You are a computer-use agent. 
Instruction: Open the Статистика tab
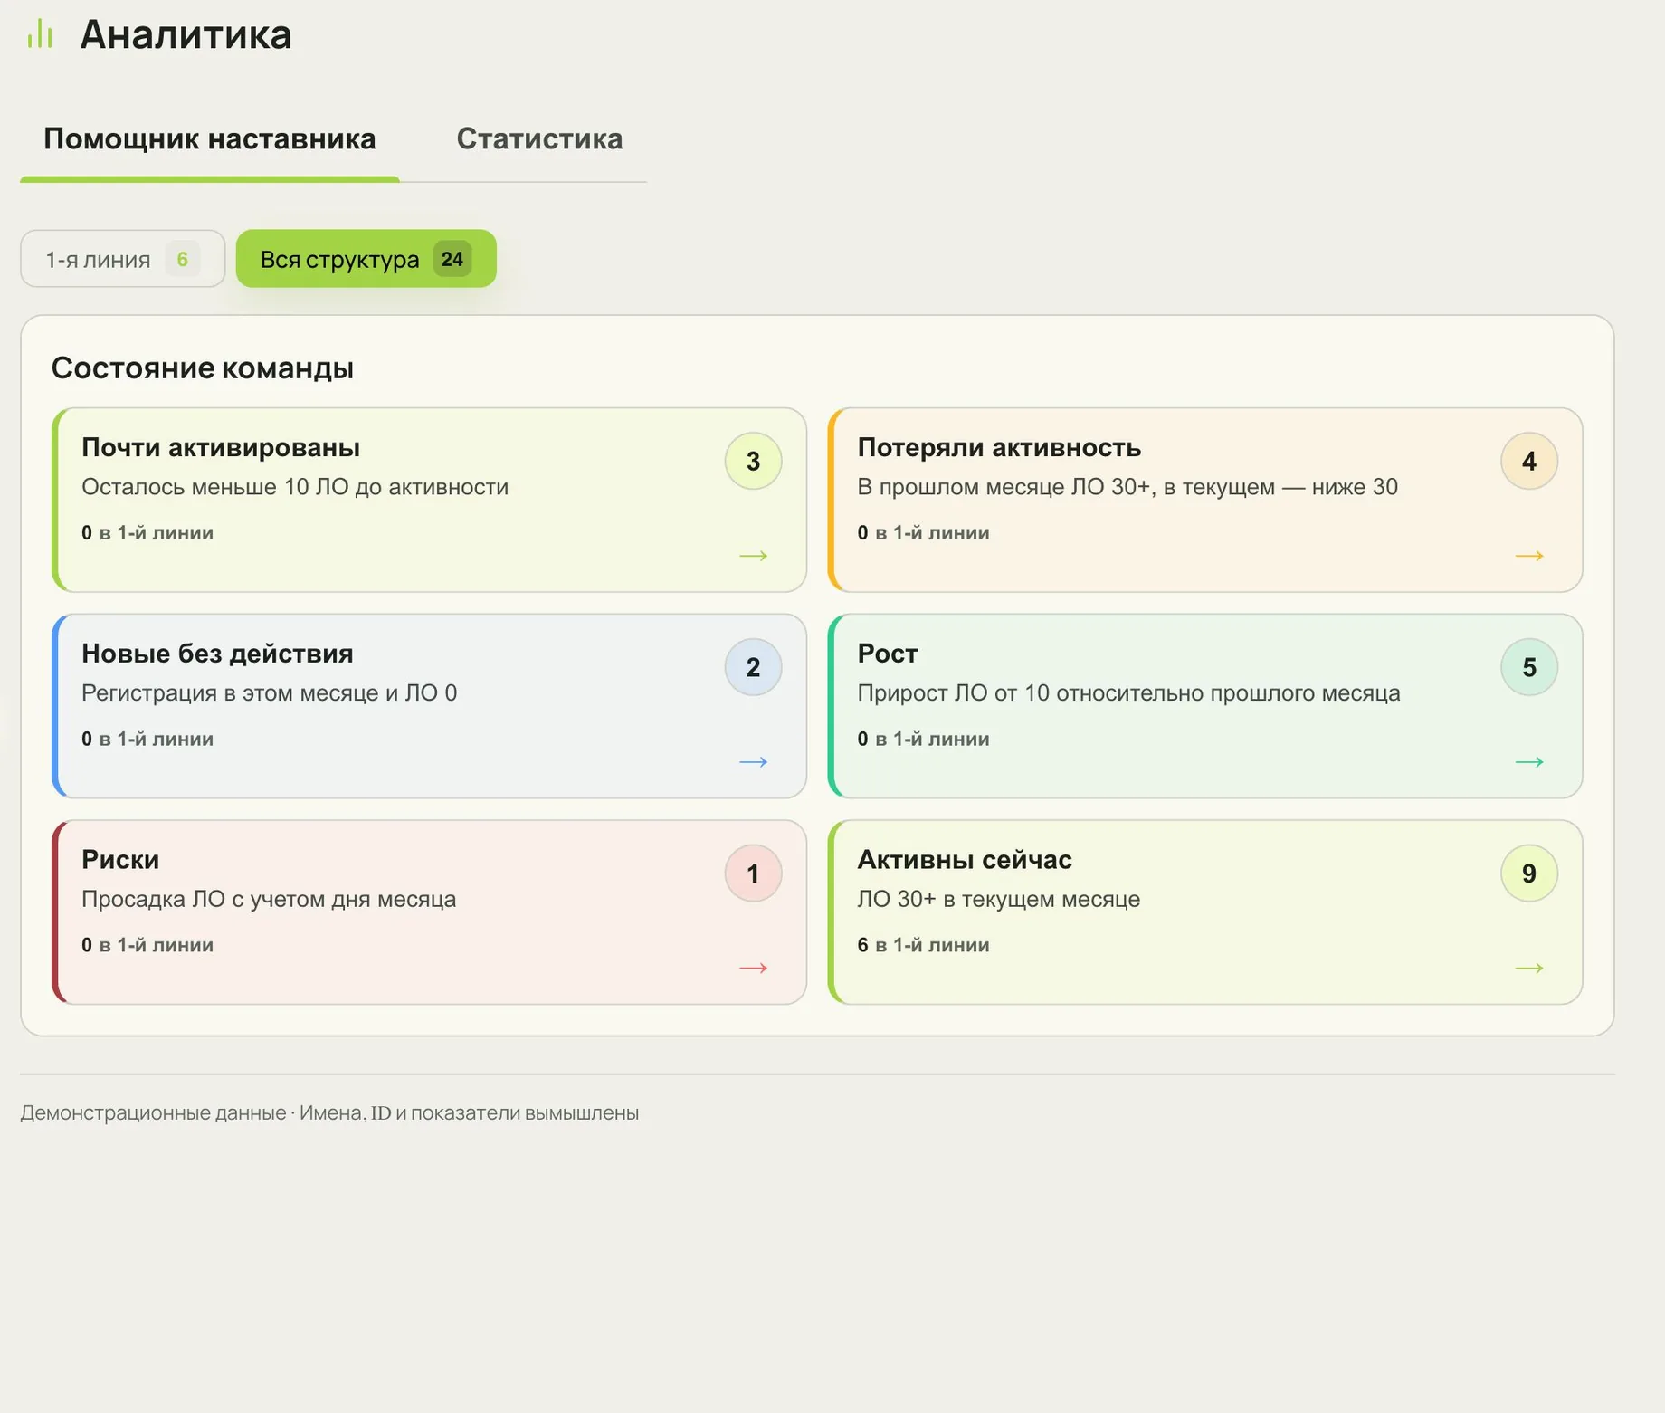point(539,138)
